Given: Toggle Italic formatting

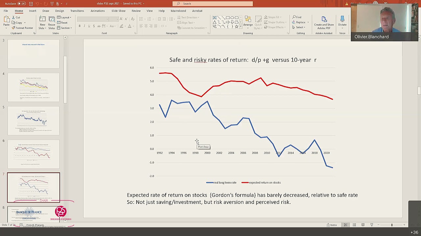Looking at the screenshot, I should click(84, 26).
